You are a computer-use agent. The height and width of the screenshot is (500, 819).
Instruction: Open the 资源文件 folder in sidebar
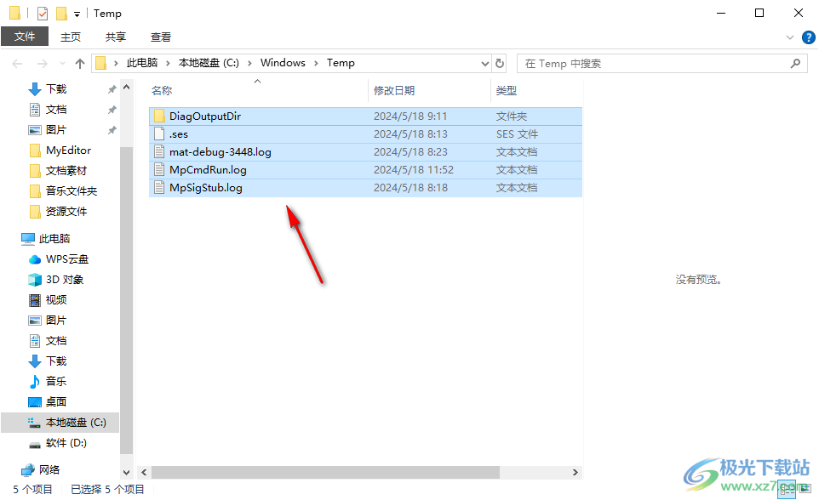click(x=66, y=212)
